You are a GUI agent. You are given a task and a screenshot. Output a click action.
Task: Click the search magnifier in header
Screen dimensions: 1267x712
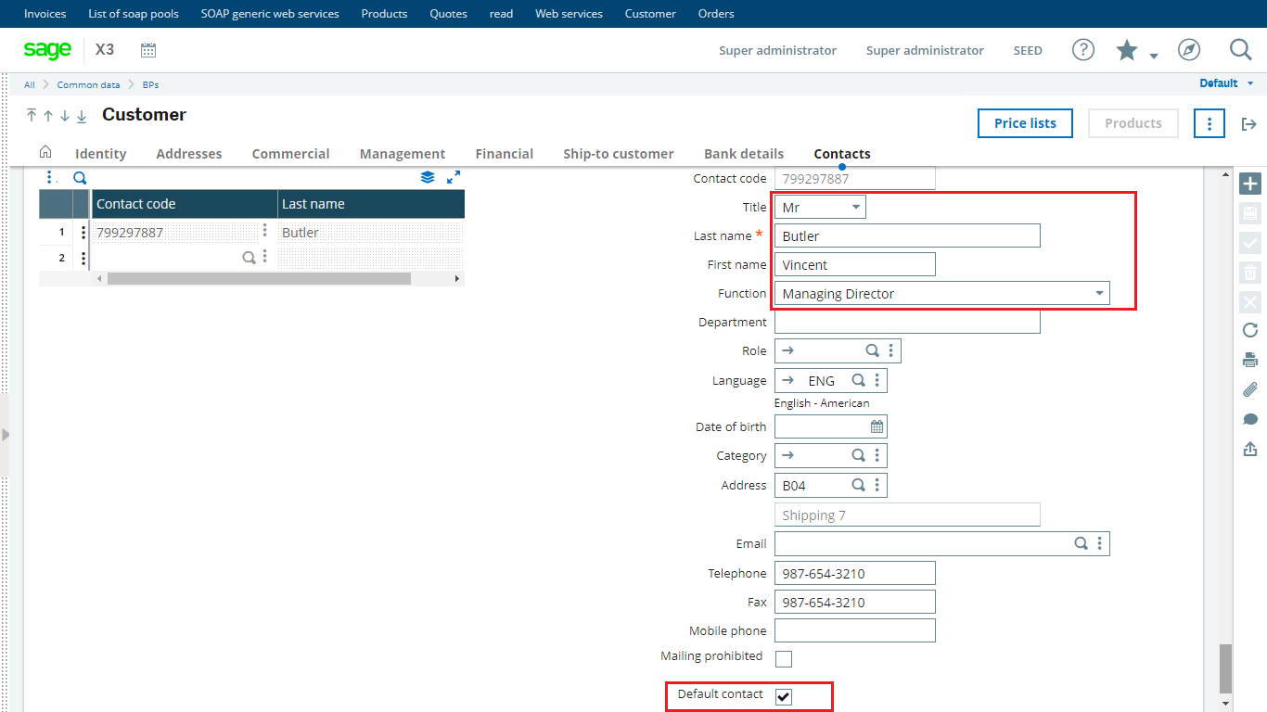(1240, 50)
